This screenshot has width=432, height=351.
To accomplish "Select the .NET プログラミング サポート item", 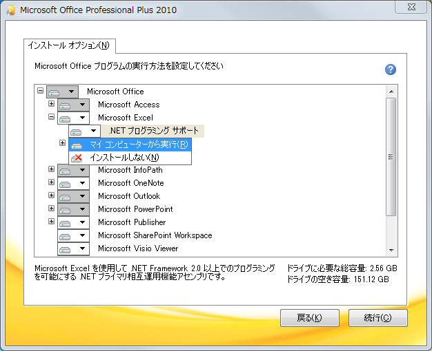I will click(153, 131).
